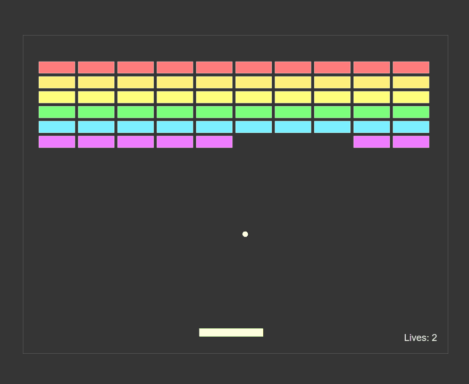Click the leftmost purple brick
Screen dimensions: 469x384
[57, 142]
